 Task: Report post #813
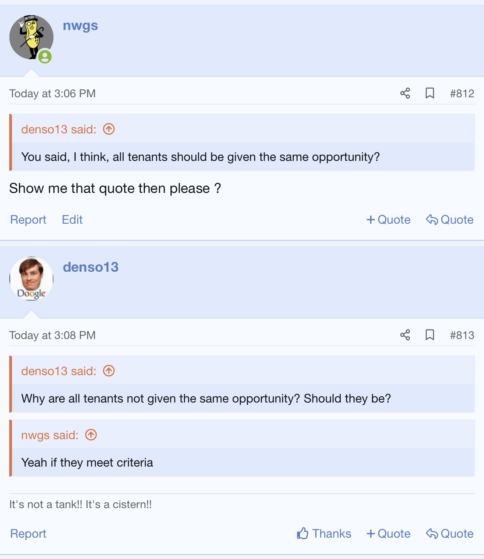tap(28, 534)
